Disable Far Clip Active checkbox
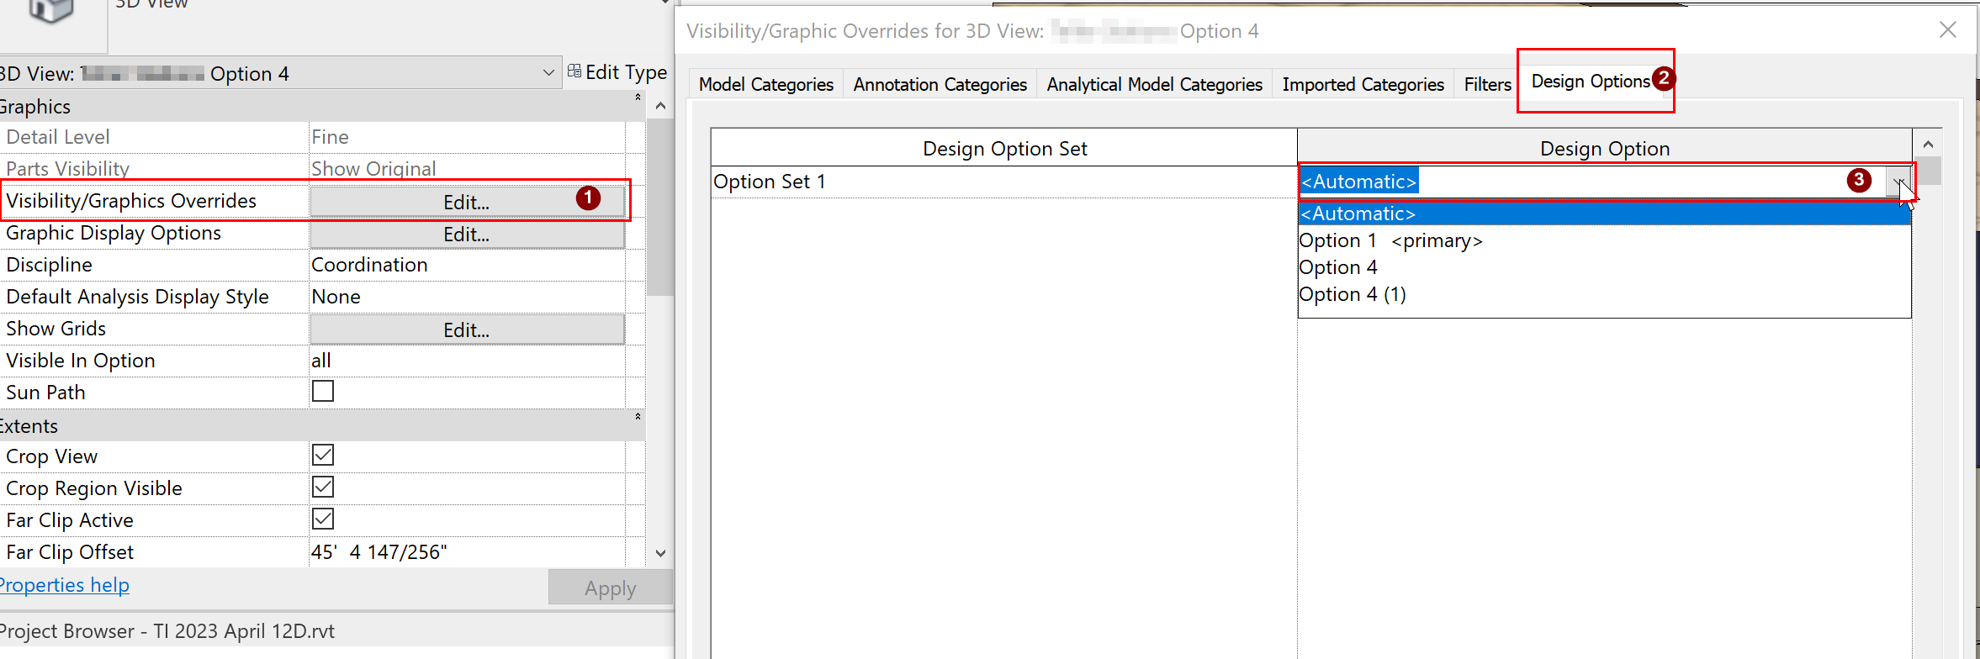Viewport: 1980px width, 659px height. [x=323, y=519]
